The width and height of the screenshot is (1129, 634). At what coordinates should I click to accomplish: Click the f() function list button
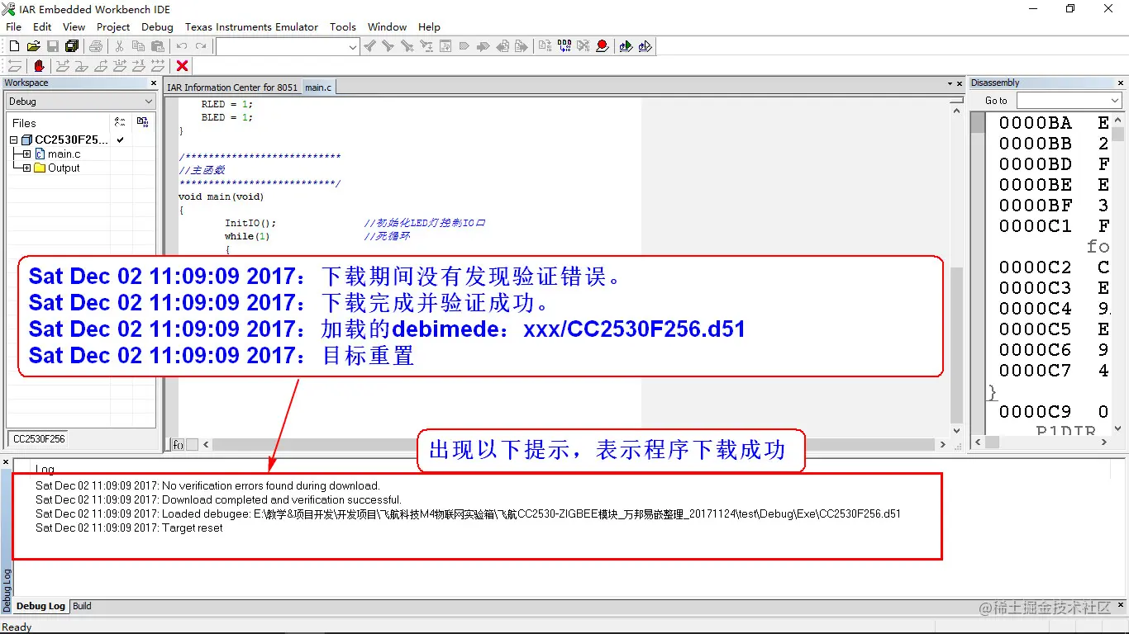(x=178, y=444)
